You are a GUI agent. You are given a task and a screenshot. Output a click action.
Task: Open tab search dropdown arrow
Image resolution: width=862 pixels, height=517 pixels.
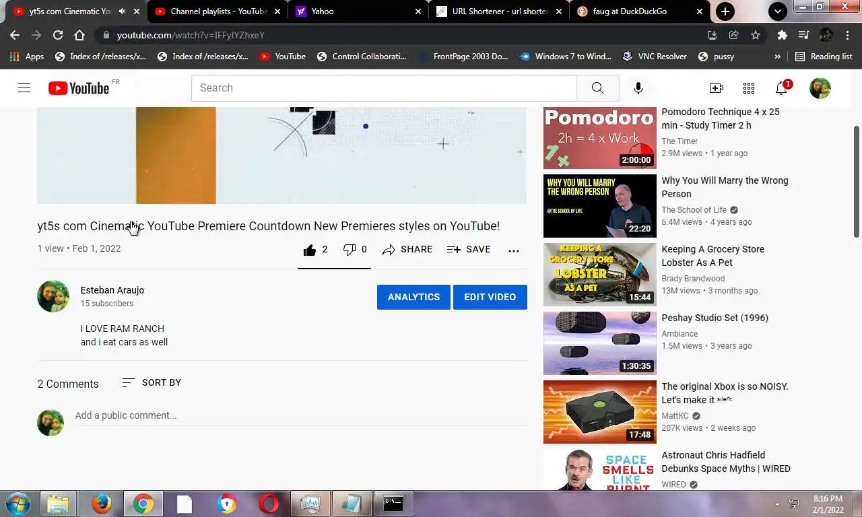(778, 11)
